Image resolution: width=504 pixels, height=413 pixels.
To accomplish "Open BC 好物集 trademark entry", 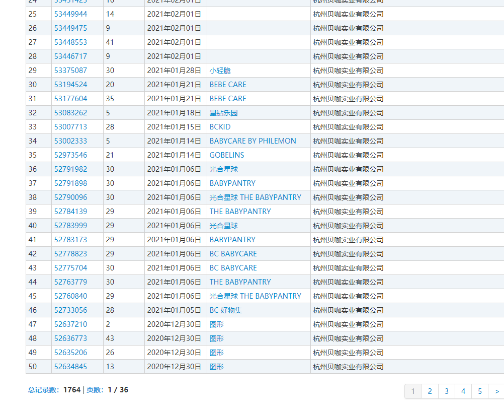I will pyautogui.click(x=226, y=310).
